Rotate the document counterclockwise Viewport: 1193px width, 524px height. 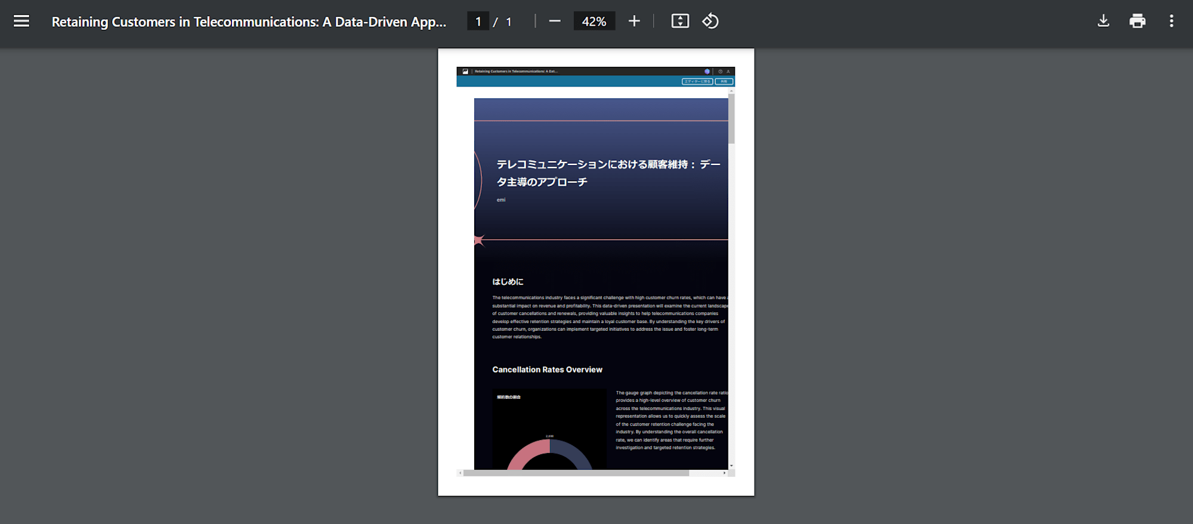coord(710,21)
